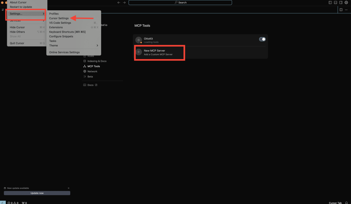Choose Keyboard Shortcuts menu item

[x=67, y=32]
